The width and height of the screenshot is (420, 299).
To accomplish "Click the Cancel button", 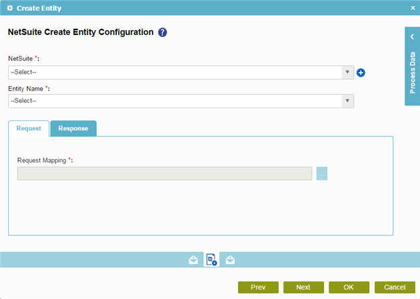I will click(395, 287).
